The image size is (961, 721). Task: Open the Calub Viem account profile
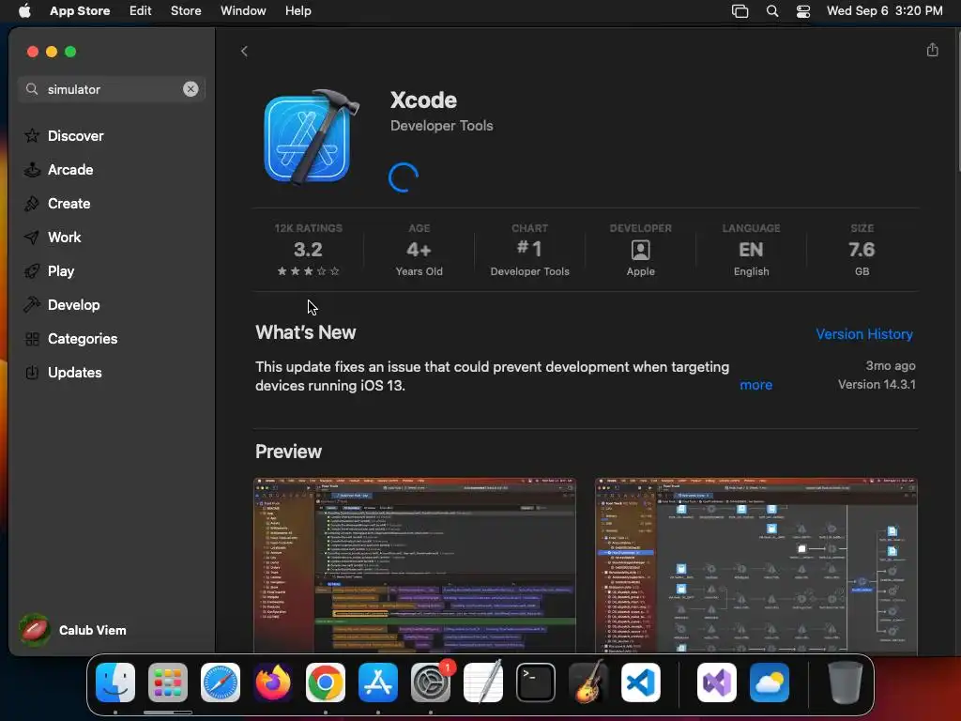click(x=72, y=630)
